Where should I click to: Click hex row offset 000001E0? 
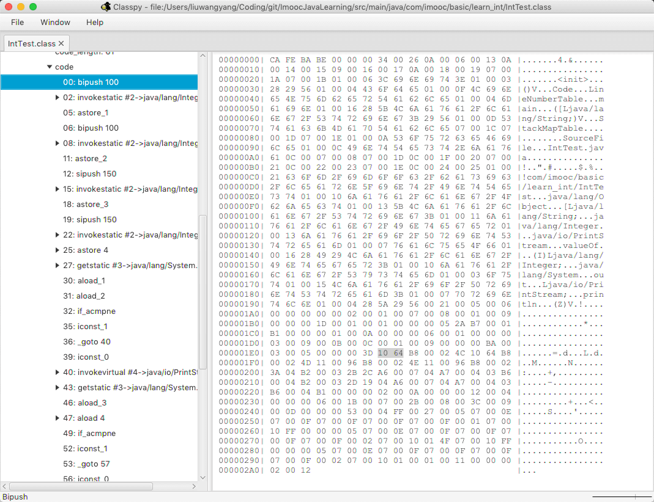click(x=239, y=353)
